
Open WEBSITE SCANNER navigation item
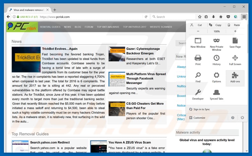pyautogui.click(x=161, y=27)
